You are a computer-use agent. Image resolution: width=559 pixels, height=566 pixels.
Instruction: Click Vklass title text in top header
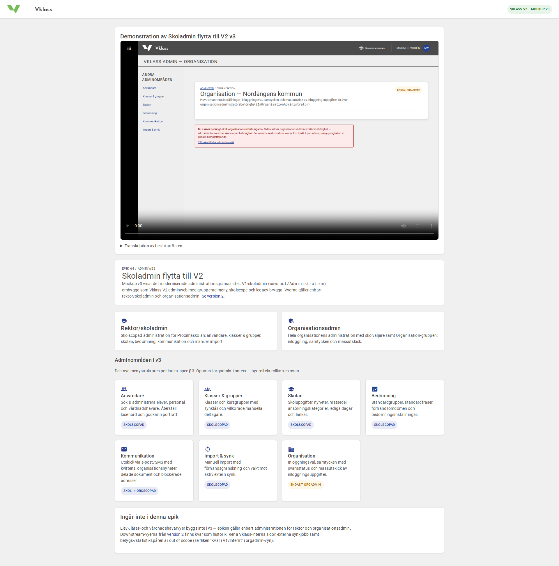tap(43, 9)
